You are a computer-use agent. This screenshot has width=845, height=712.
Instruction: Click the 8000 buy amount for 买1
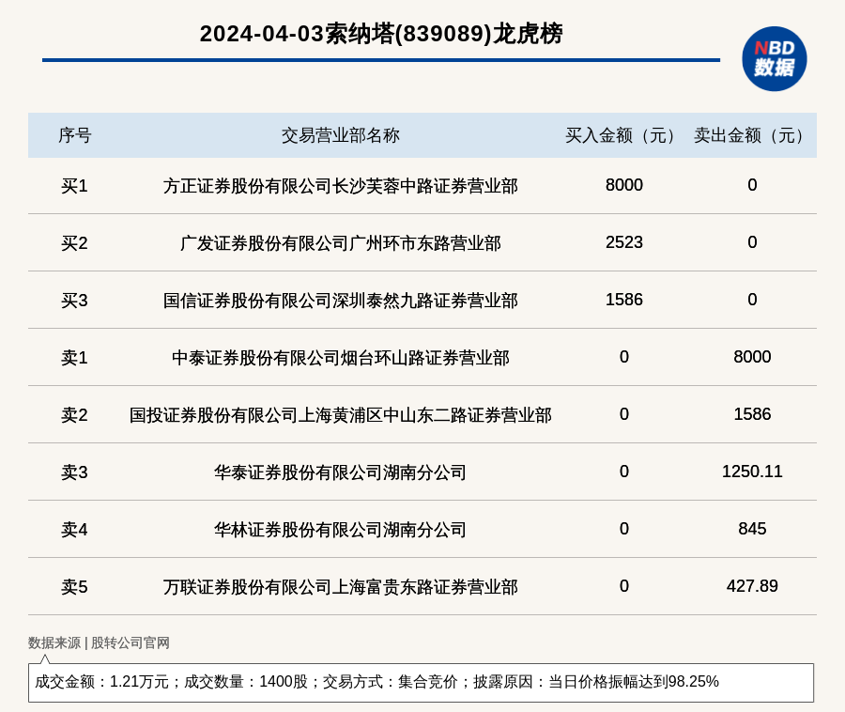[x=624, y=185]
